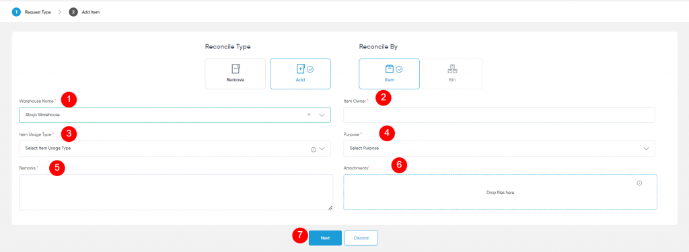Clear the Abuja Warehouse selection
This screenshot has width=689, height=252.
click(x=308, y=114)
